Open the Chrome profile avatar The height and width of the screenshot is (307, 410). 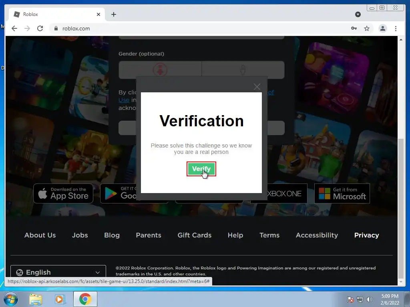[382, 28]
